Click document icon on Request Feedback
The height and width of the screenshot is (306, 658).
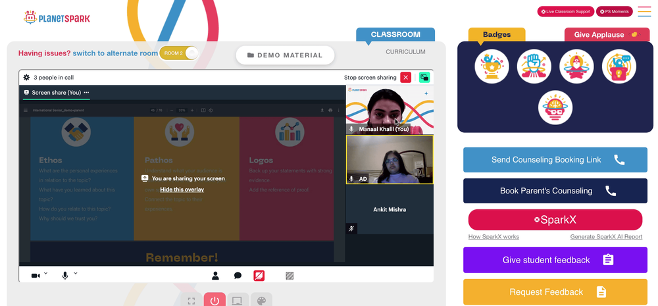601,292
